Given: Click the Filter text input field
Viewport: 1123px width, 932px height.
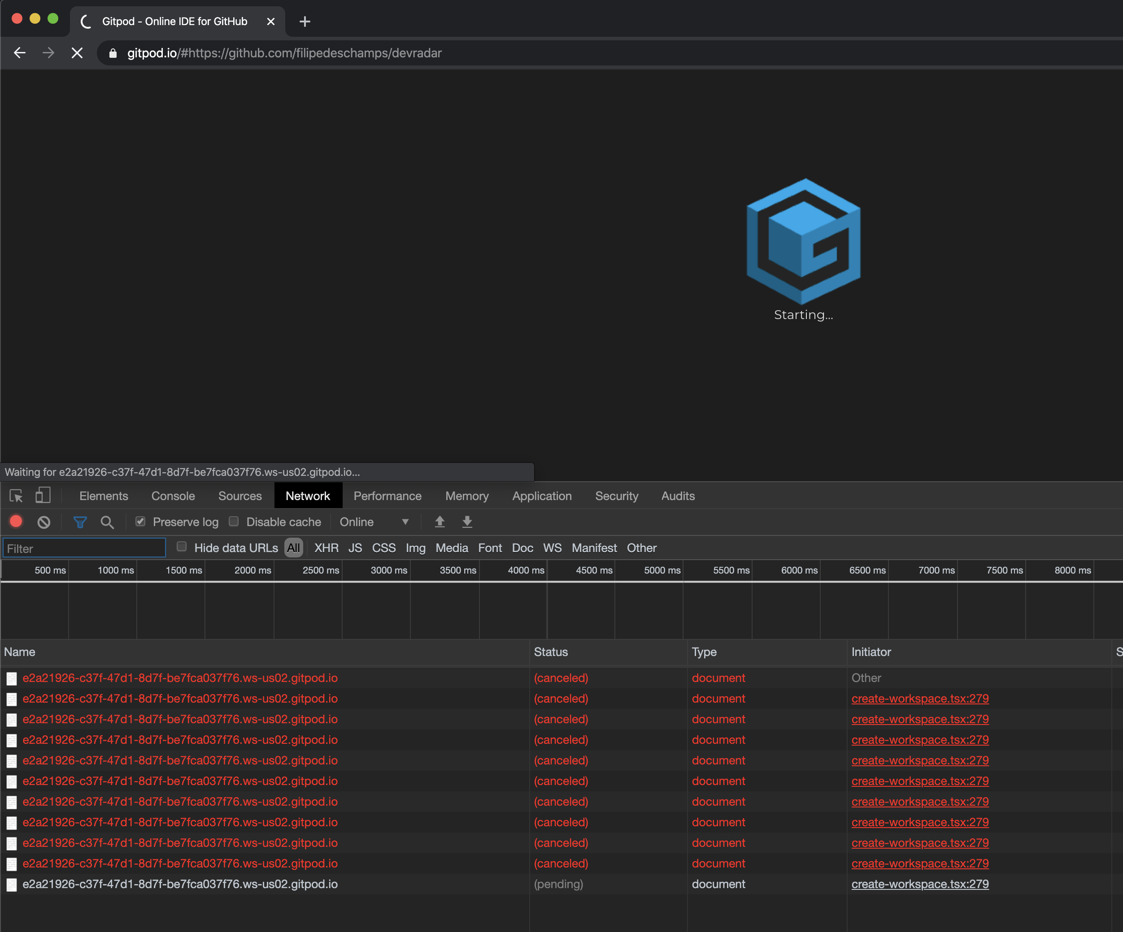Looking at the screenshot, I should [84, 548].
